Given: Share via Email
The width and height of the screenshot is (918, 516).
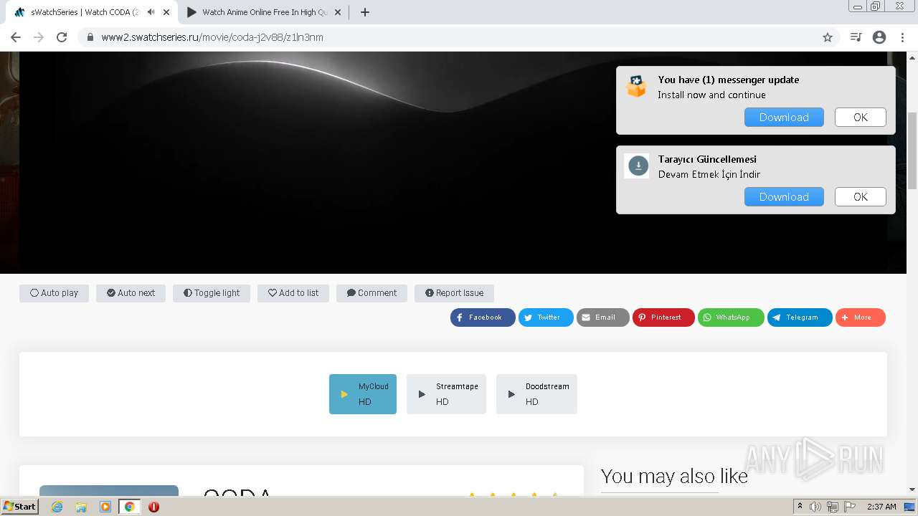Looking at the screenshot, I should pyautogui.click(x=603, y=317).
